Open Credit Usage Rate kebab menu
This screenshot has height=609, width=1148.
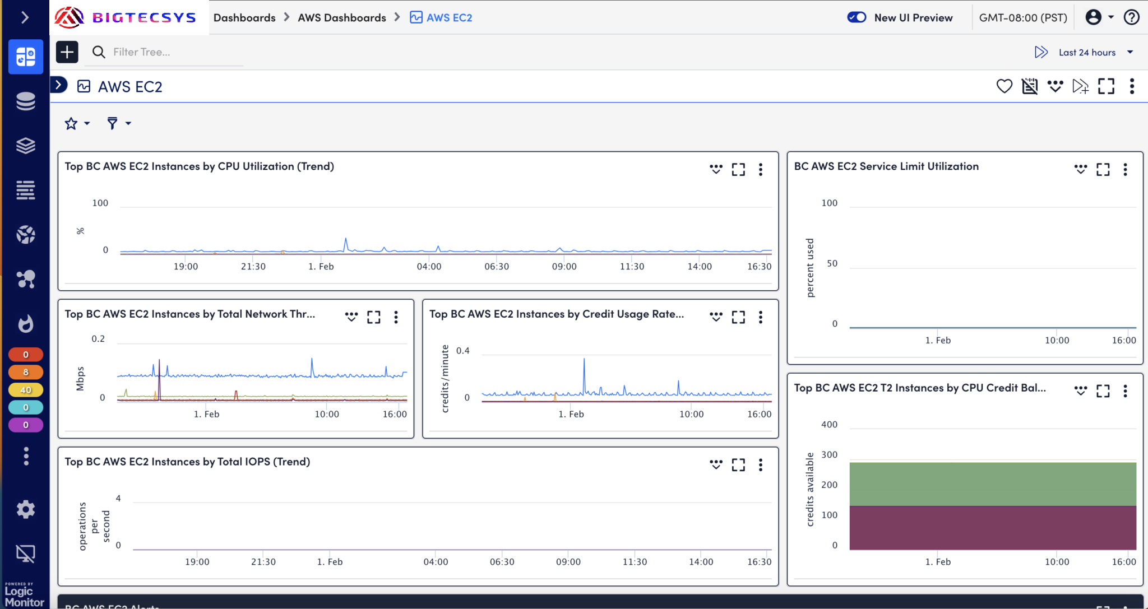(761, 317)
